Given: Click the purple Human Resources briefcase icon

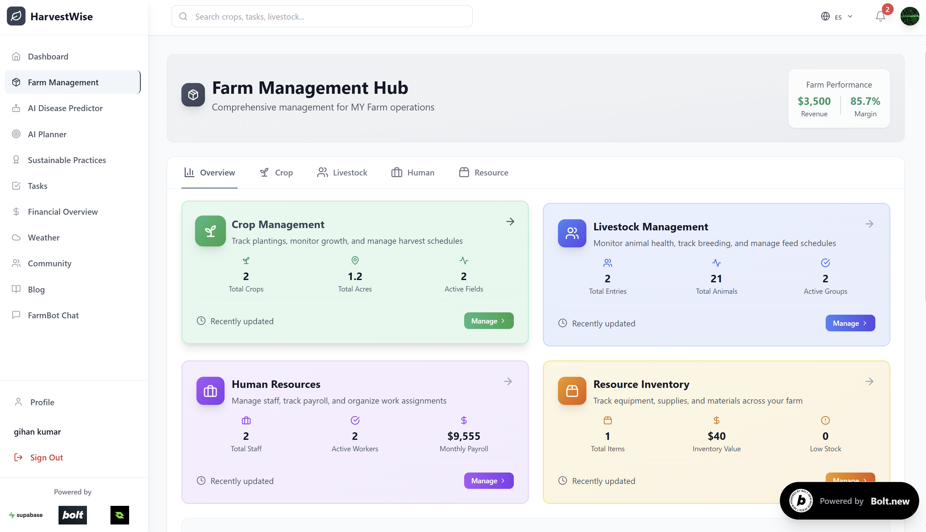Looking at the screenshot, I should coord(210,391).
